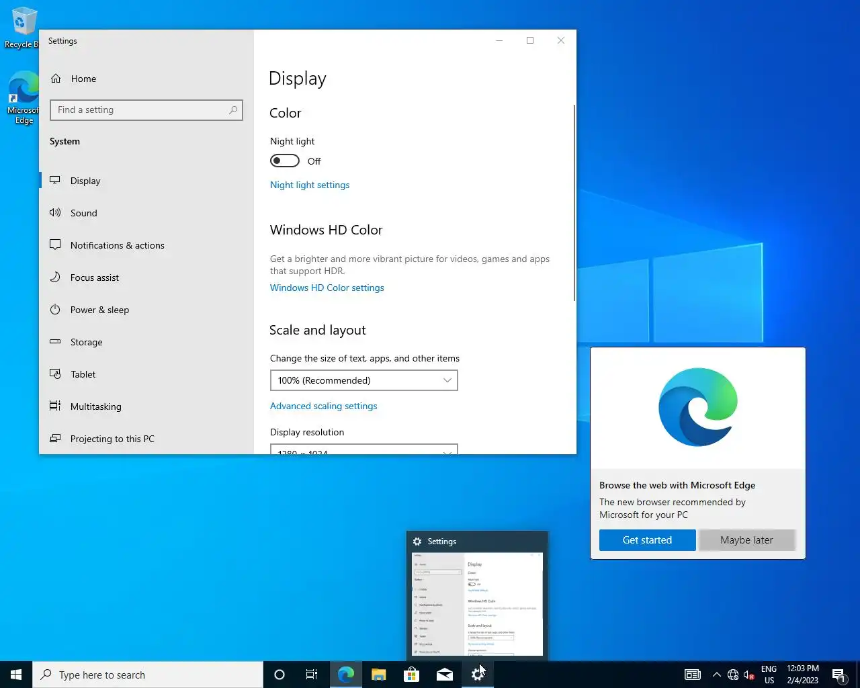Open Microsoft Store from the taskbar
The width and height of the screenshot is (860, 688).
coord(411,675)
